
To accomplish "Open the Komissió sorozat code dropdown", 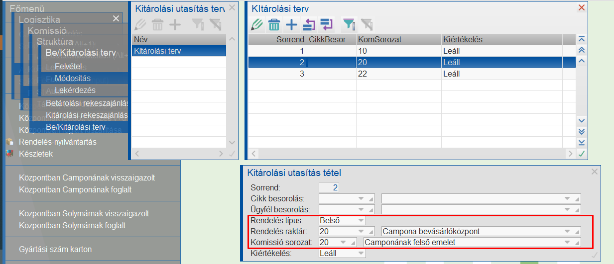I will (343, 242).
